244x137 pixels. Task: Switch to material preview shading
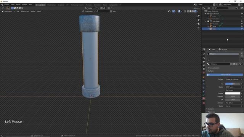193,11
